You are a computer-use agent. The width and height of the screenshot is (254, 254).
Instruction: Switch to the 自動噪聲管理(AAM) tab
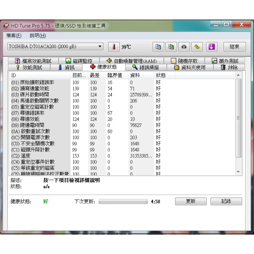coord(132,61)
